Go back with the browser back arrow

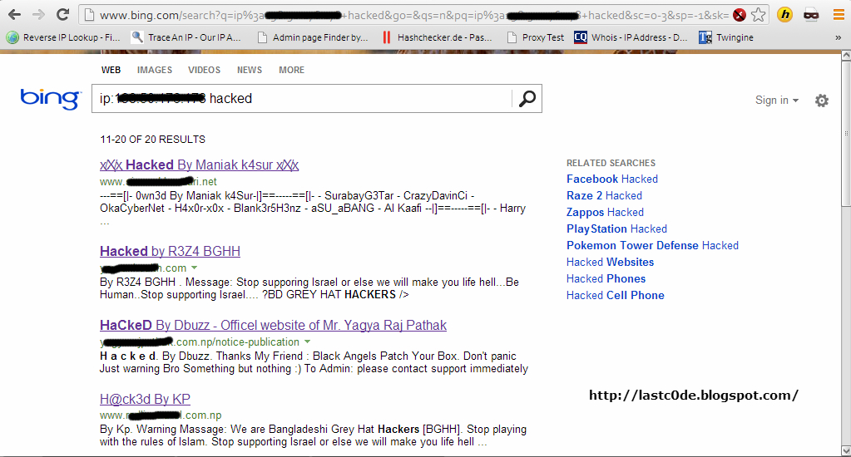pyautogui.click(x=15, y=15)
